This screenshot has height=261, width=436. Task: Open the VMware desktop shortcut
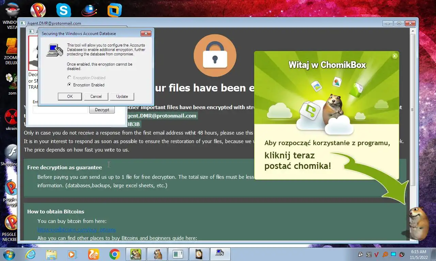(x=114, y=10)
